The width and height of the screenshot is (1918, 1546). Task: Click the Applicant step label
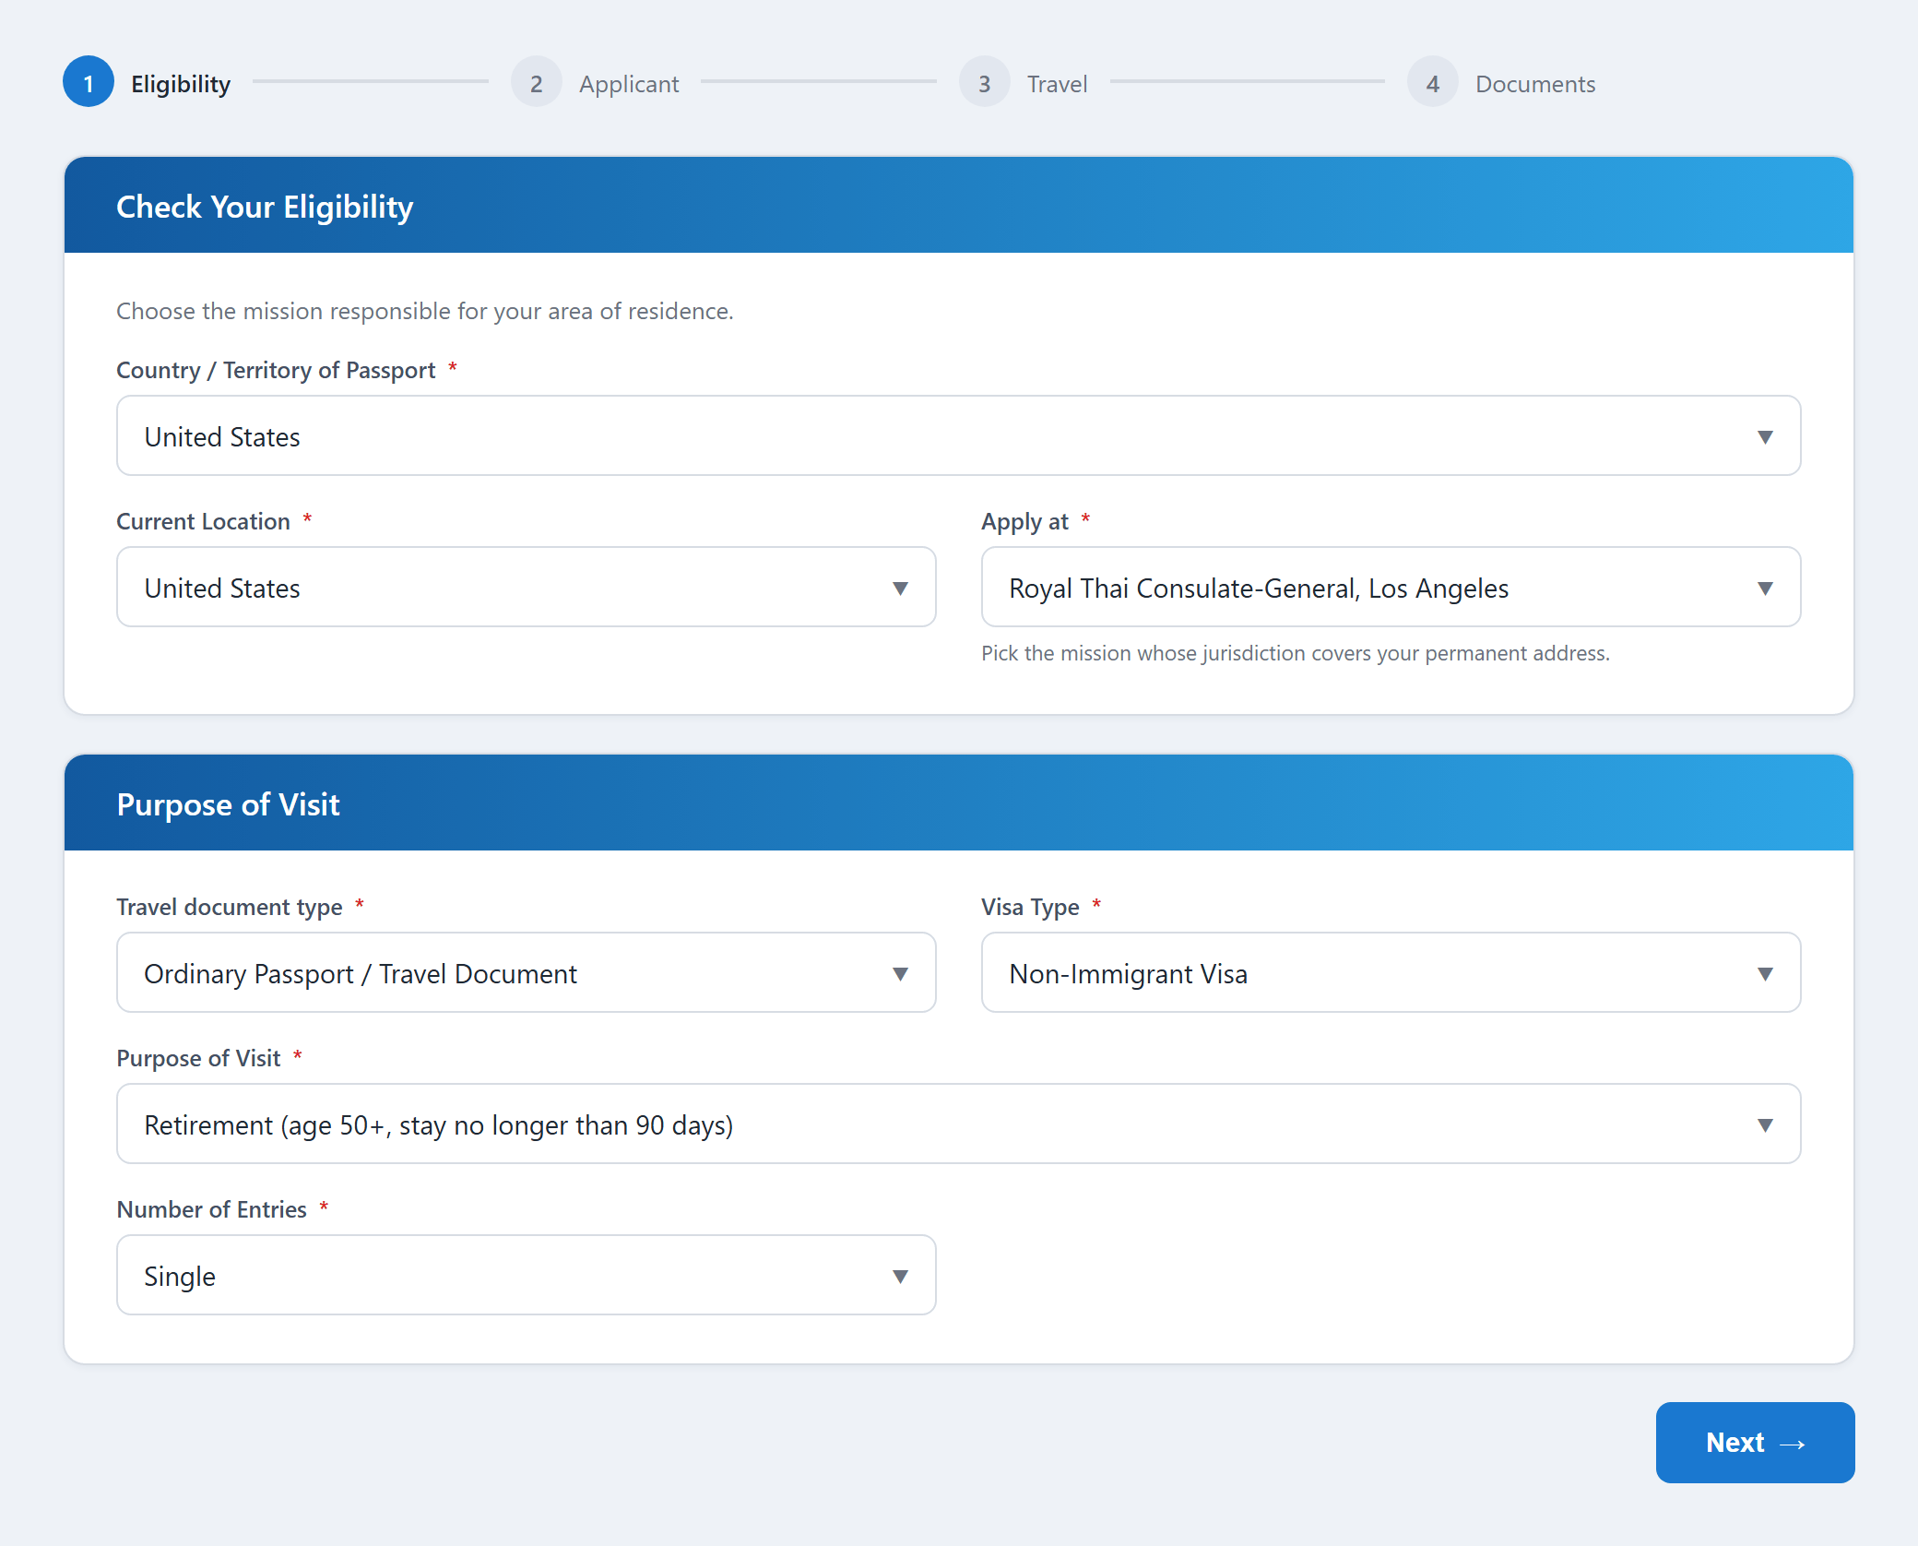coord(629,84)
